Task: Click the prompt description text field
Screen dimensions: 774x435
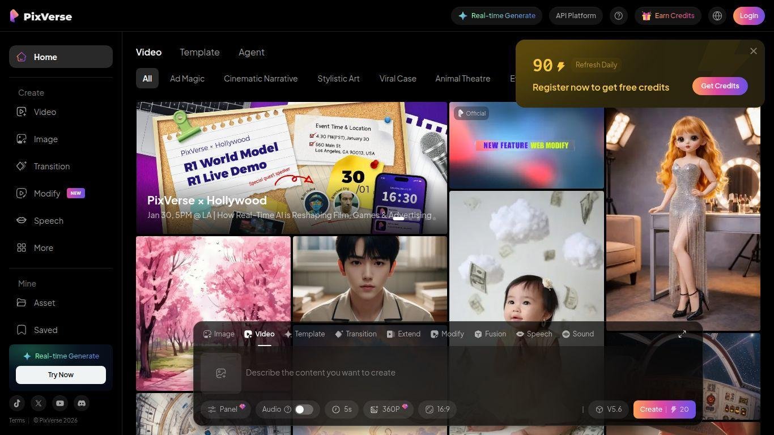Action: [408, 373]
